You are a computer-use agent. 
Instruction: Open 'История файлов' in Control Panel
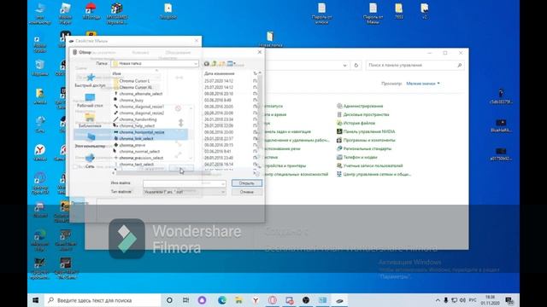[356, 123]
